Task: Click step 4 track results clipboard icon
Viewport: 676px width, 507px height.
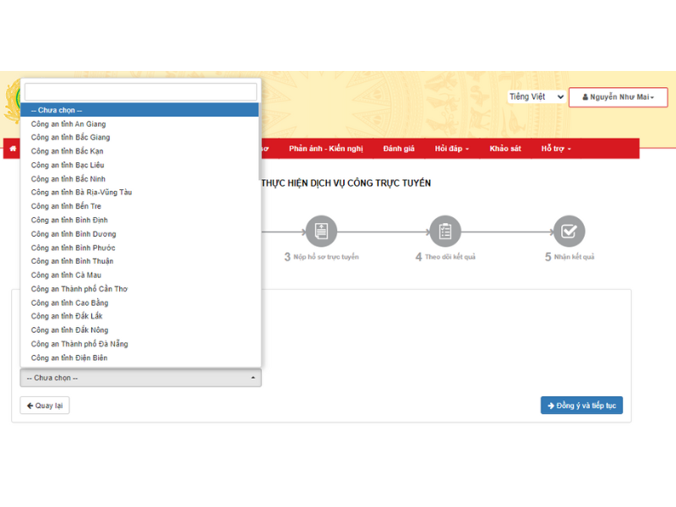Action: pos(445,231)
